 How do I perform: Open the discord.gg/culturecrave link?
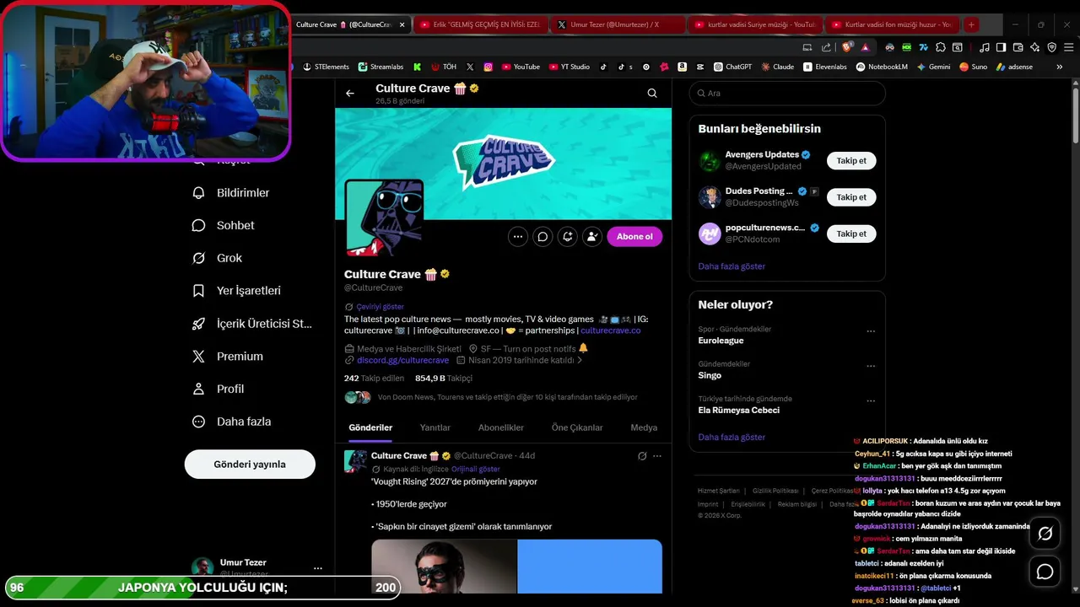pos(402,360)
